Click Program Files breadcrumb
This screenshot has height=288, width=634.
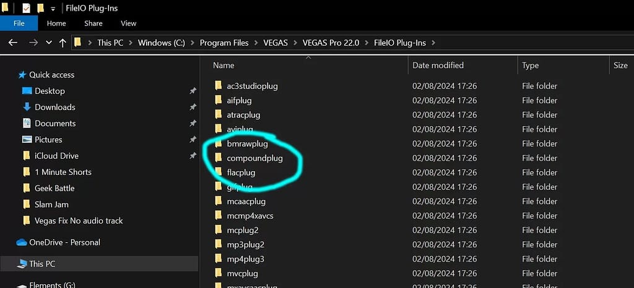coord(224,43)
